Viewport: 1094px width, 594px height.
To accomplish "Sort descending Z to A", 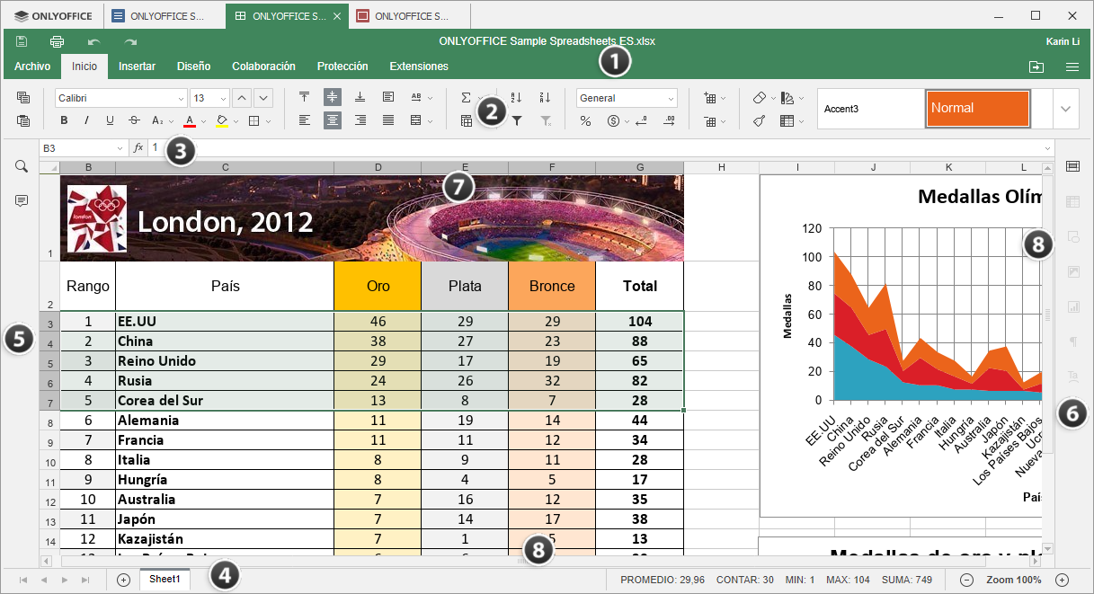I will pyautogui.click(x=545, y=97).
